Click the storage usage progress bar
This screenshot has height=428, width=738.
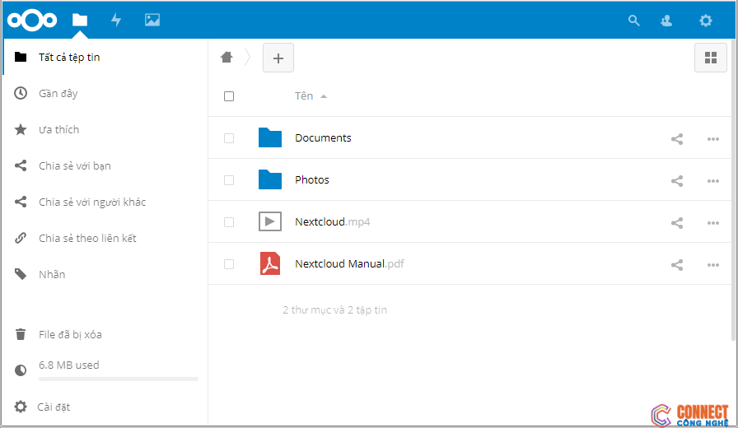coord(119,379)
